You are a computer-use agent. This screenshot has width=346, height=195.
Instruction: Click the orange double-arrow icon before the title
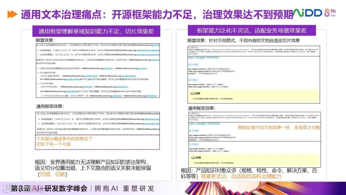point(12,14)
